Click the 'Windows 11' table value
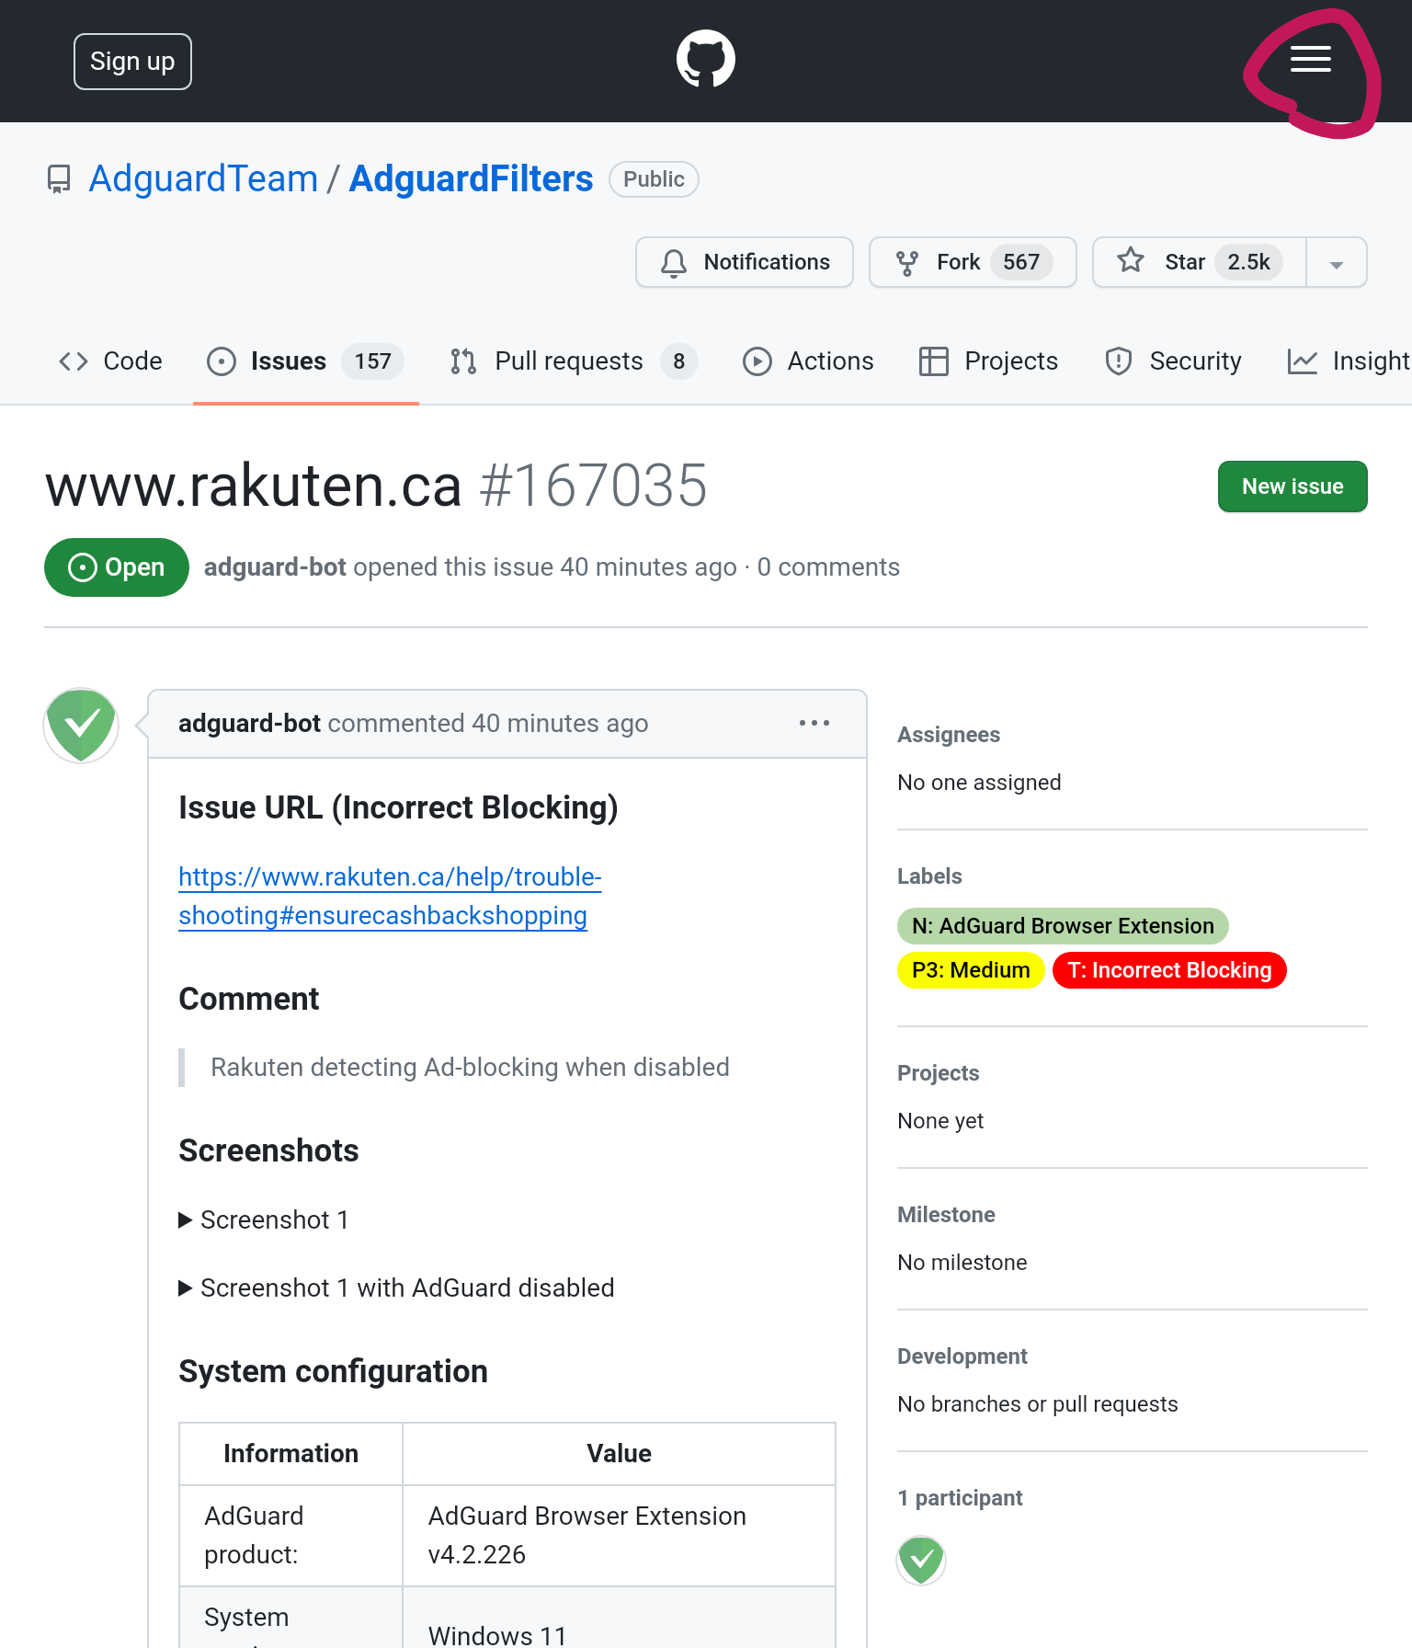The width and height of the screenshot is (1412, 1648). pos(497,1636)
